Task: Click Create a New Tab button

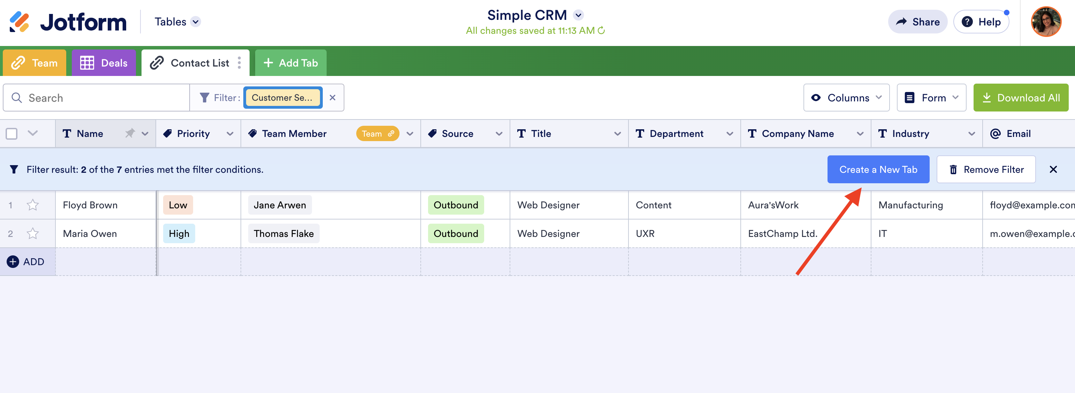Action: coord(878,169)
